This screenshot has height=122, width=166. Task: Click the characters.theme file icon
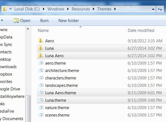pyautogui.click(x=41, y=78)
